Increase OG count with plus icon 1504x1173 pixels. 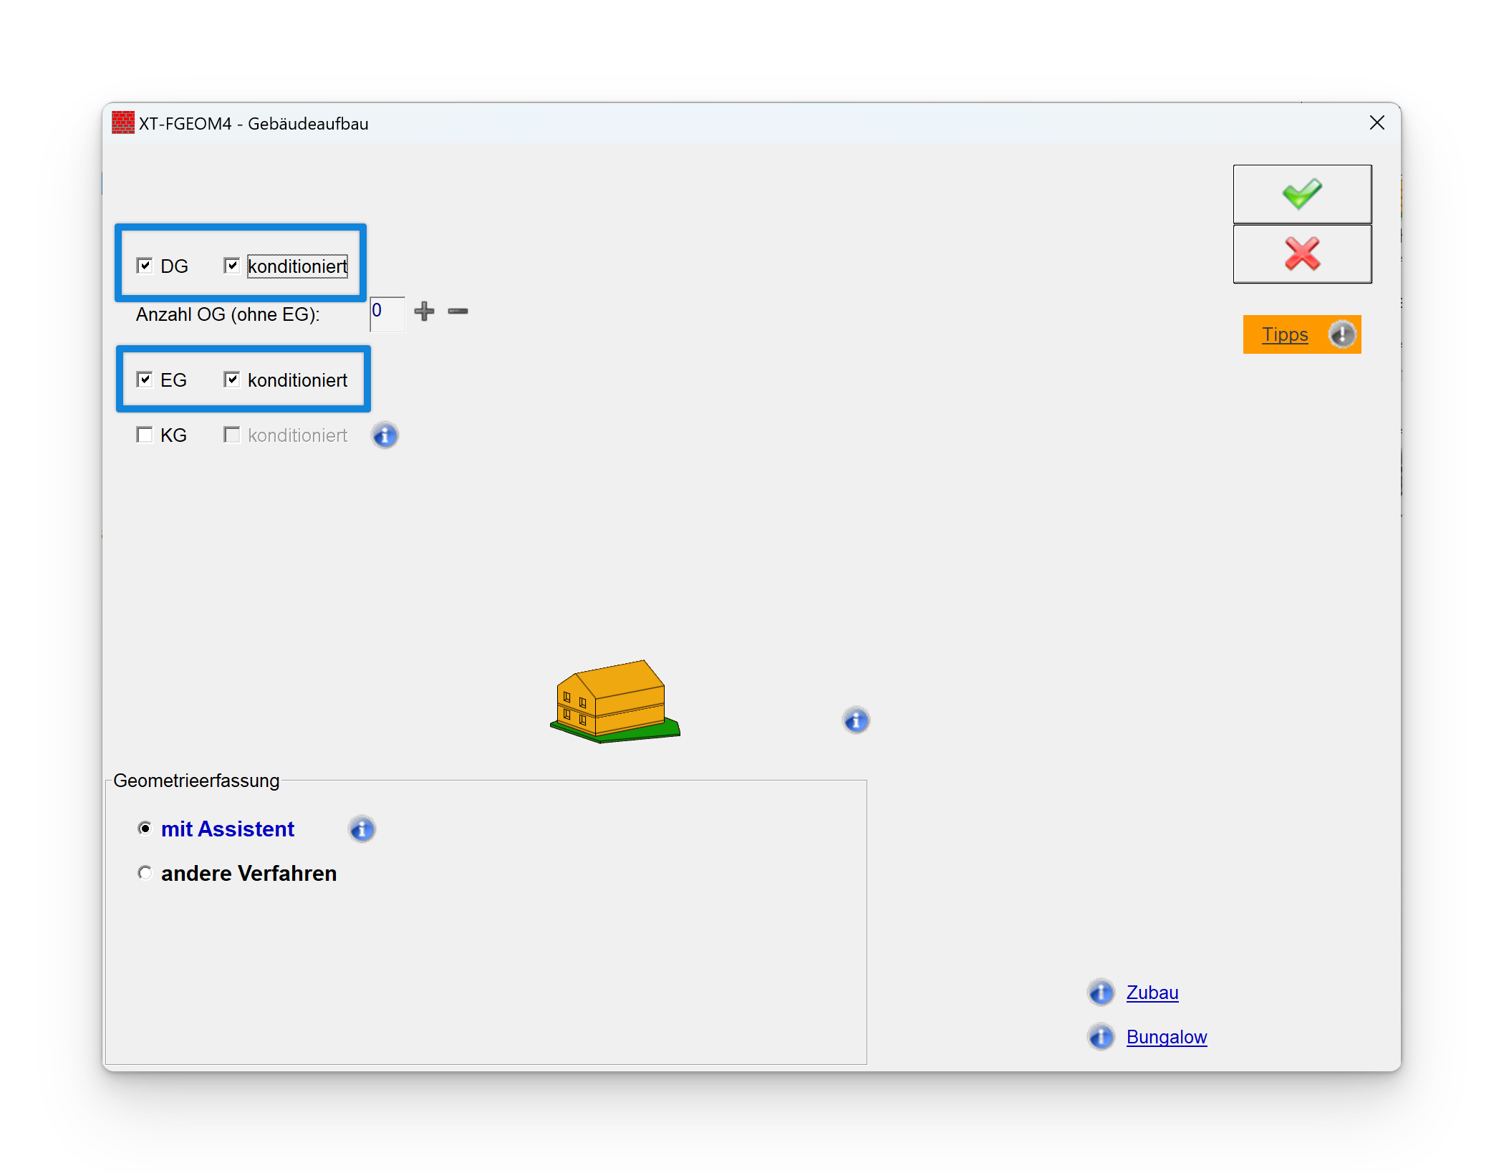424,311
